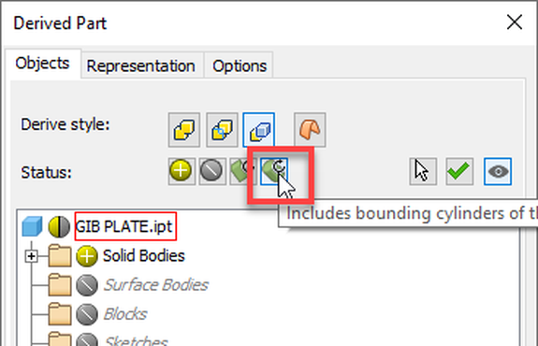Select single solid body merging seams derive style
538x346 pixels.
pos(184,130)
